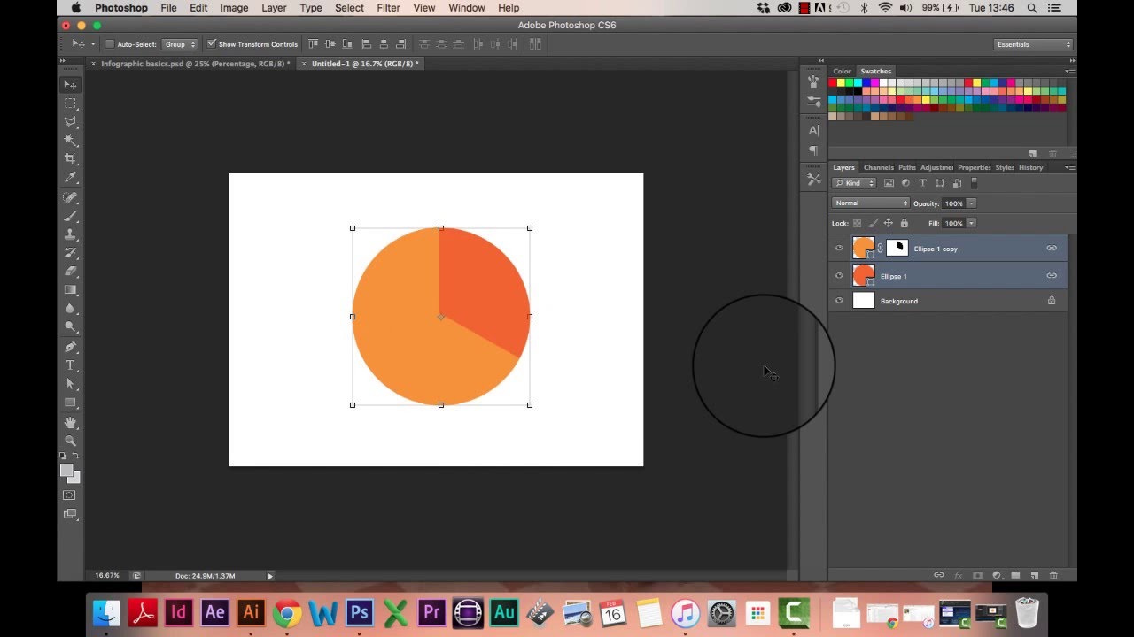Select the Path Selection tool

click(x=70, y=384)
